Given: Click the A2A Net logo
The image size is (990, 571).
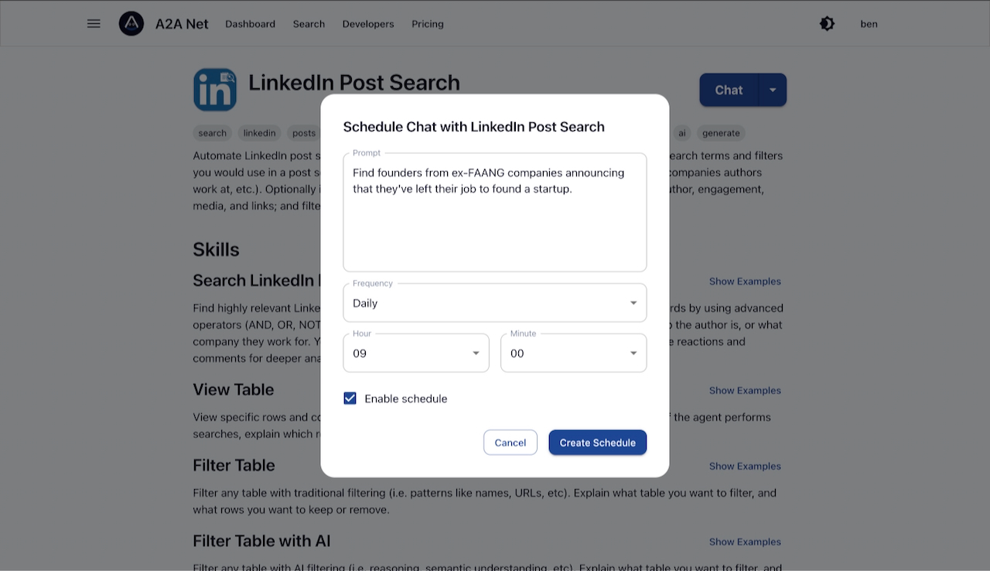Looking at the screenshot, I should [131, 23].
